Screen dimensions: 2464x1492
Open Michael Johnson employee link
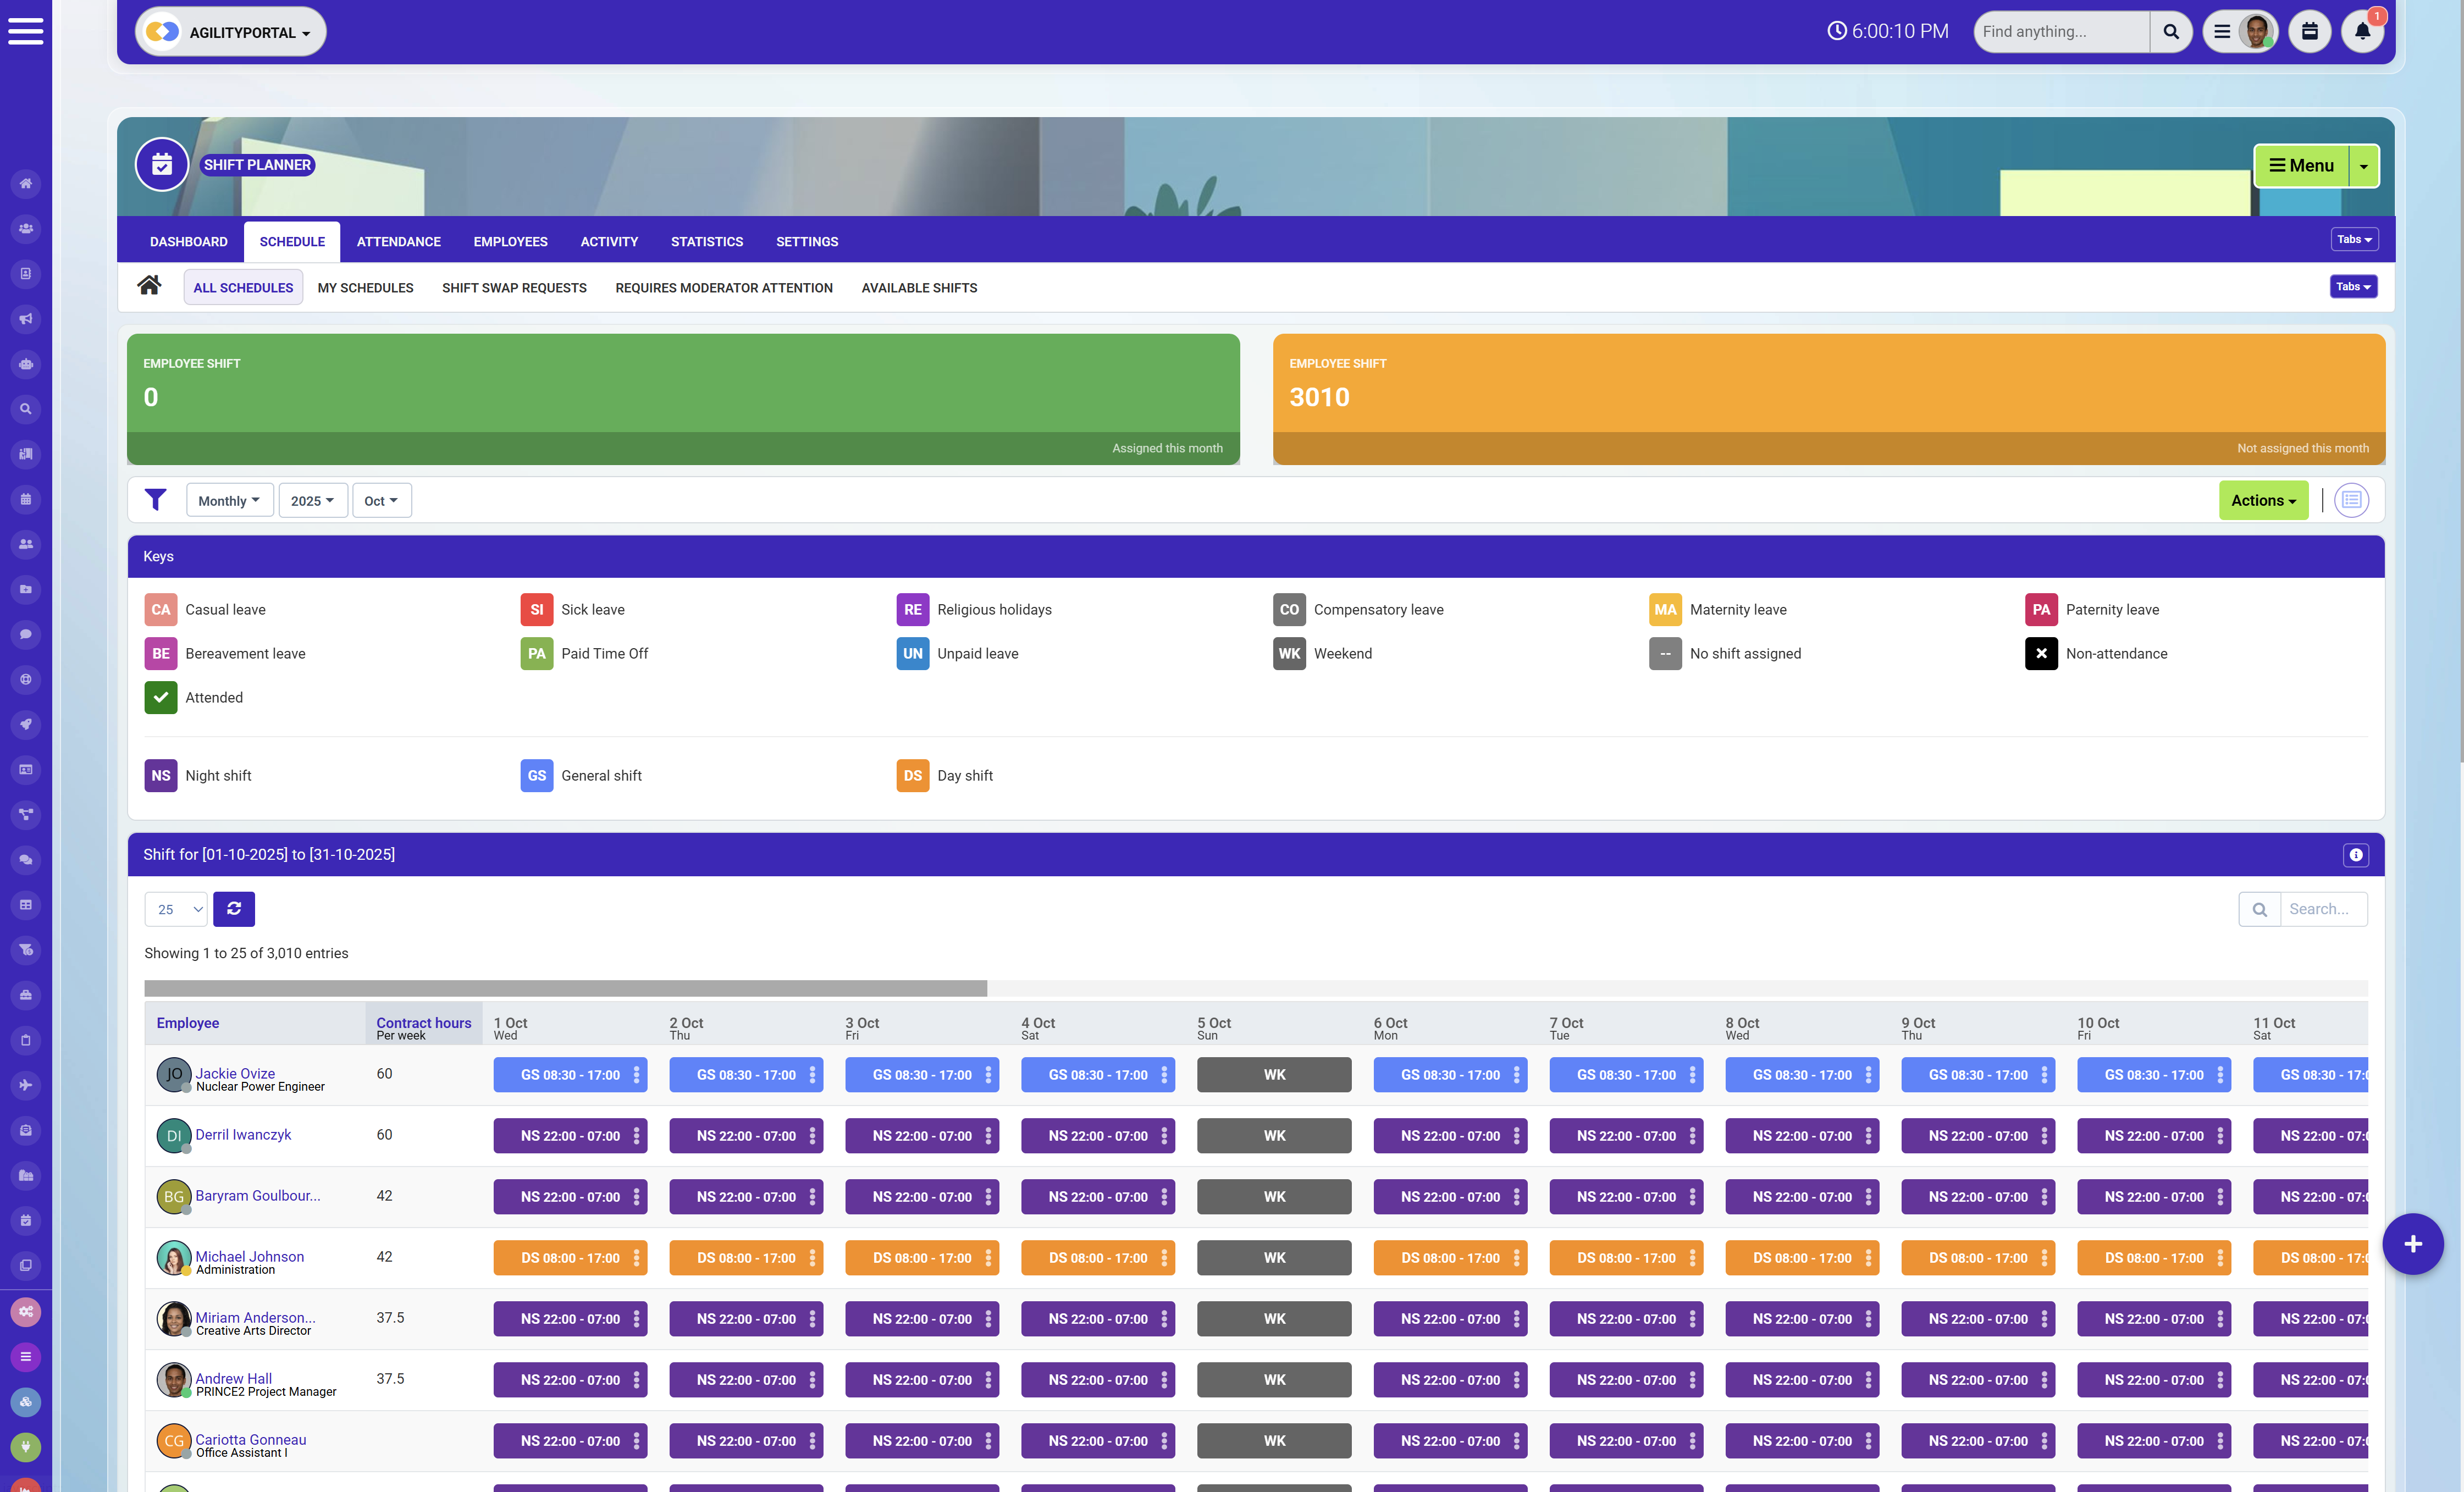[x=249, y=1256]
